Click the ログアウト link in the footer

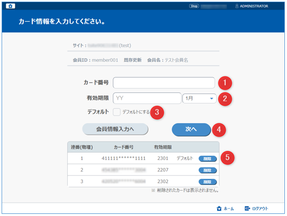point(260,209)
